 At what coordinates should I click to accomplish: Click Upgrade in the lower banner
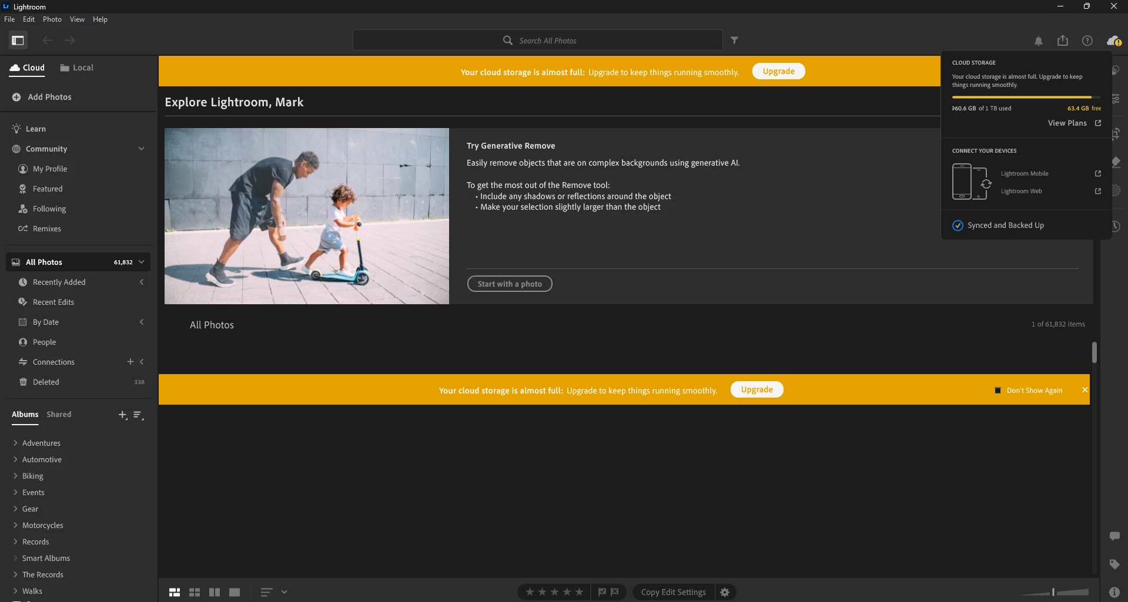(757, 390)
